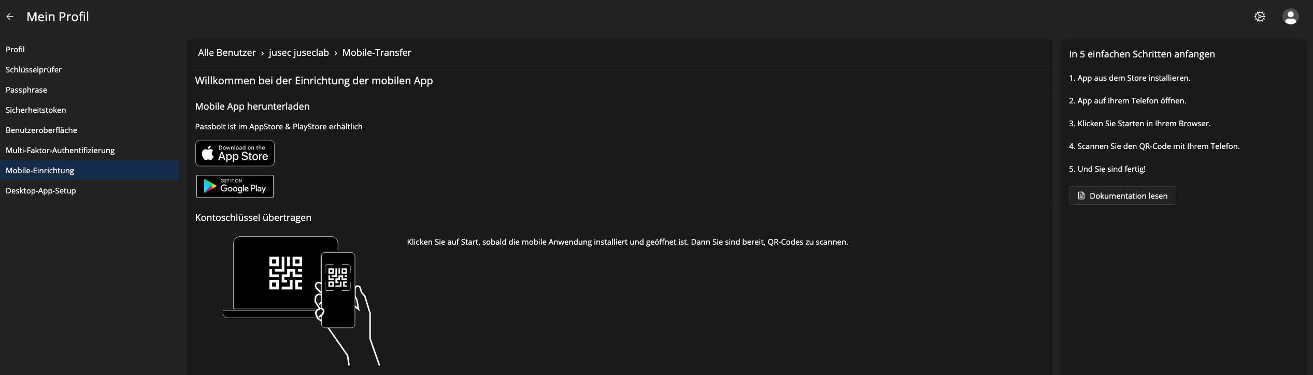
Task: Go to Sicherheitstoken
Action: pos(36,110)
